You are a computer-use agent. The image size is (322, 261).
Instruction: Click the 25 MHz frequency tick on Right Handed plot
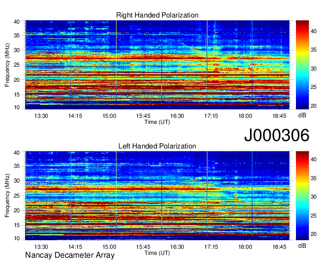coord(17,65)
